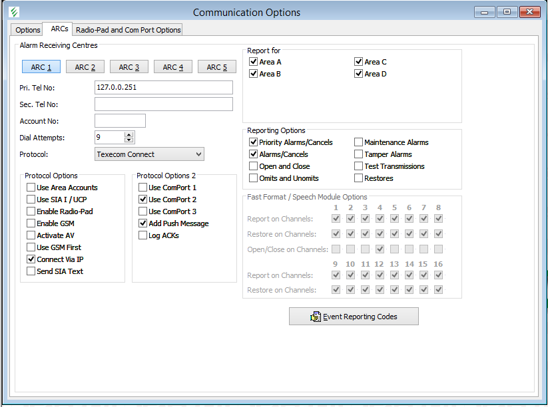Open the Protocol dropdown list

pos(198,154)
